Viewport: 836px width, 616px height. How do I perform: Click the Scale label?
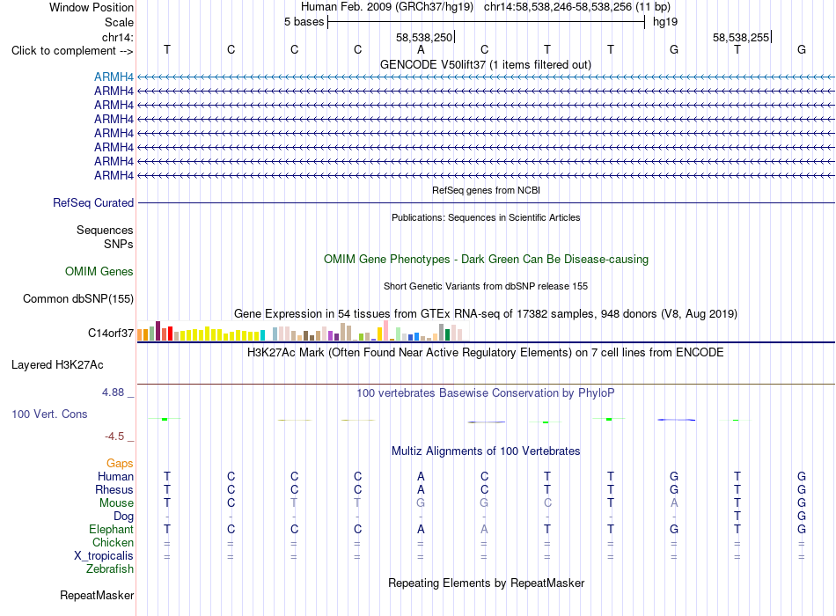(x=119, y=22)
